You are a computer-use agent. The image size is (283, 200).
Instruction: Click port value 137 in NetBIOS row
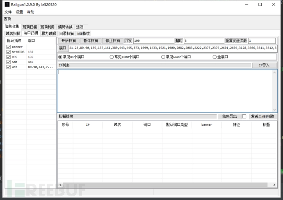click(30, 52)
